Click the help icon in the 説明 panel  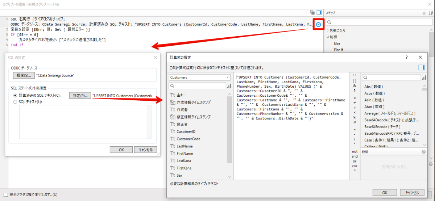[424, 152]
